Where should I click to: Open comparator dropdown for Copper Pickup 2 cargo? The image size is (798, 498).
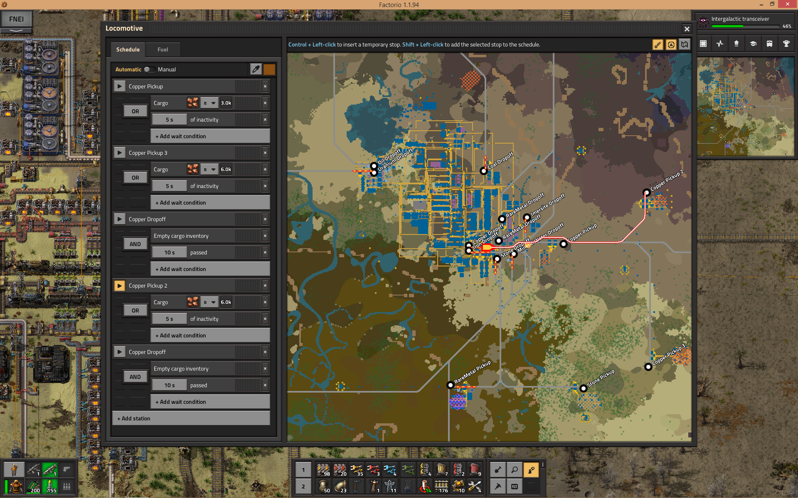209,302
